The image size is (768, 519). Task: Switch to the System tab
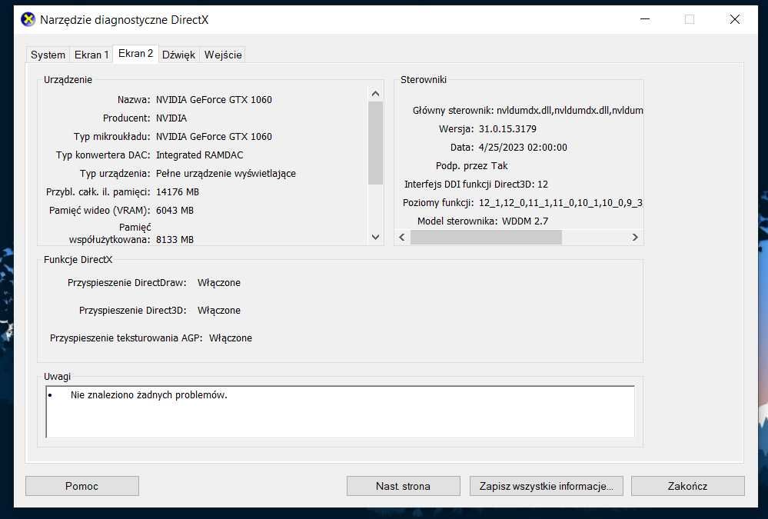[48, 55]
